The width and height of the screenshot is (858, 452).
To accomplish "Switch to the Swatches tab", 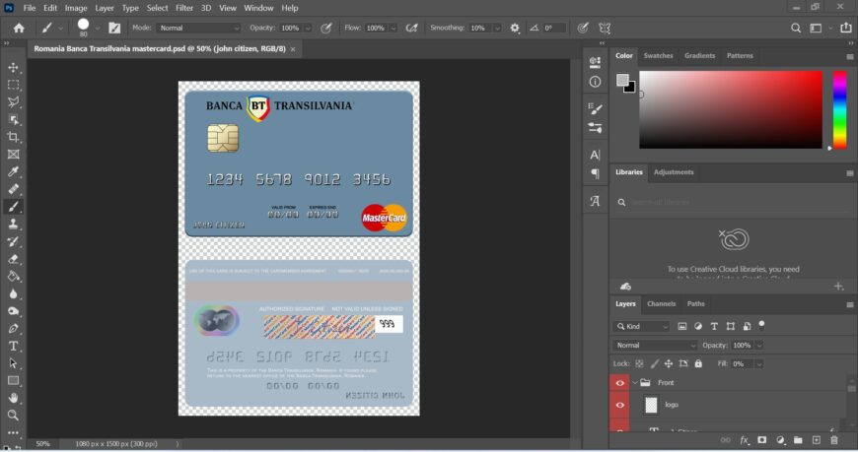I will click(658, 56).
